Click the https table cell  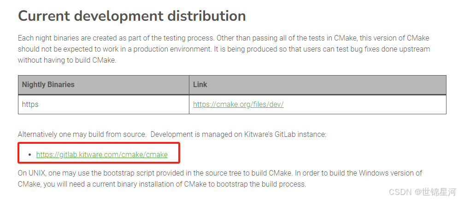tap(104, 104)
